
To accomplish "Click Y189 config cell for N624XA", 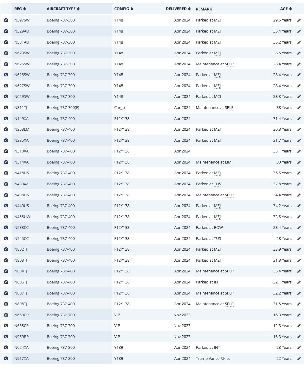I will (119, 347).
